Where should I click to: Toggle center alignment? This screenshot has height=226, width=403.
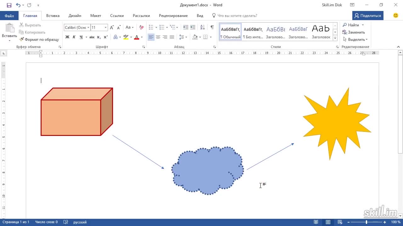pyautogui.click(x=158, y=37)
